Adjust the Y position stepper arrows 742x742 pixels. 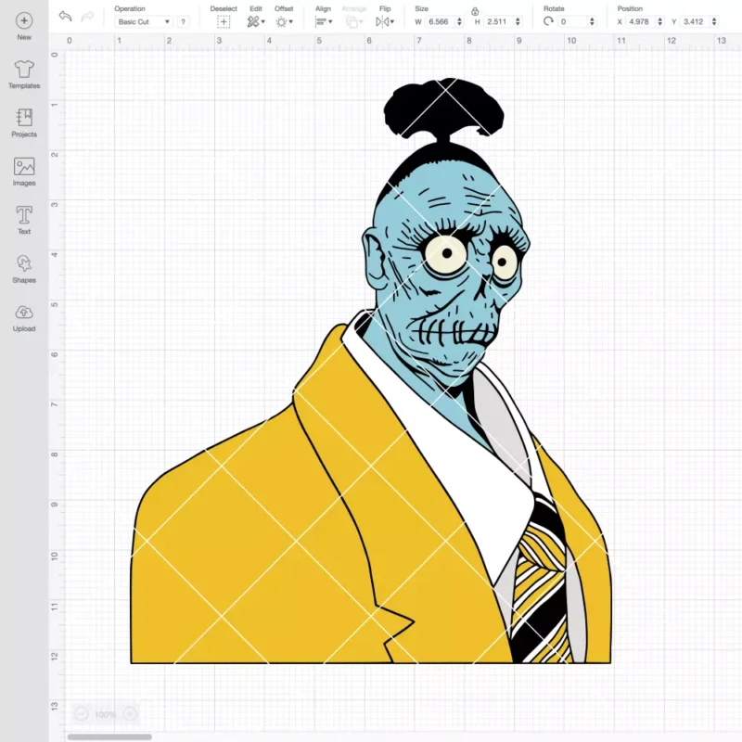pos(714,21)
